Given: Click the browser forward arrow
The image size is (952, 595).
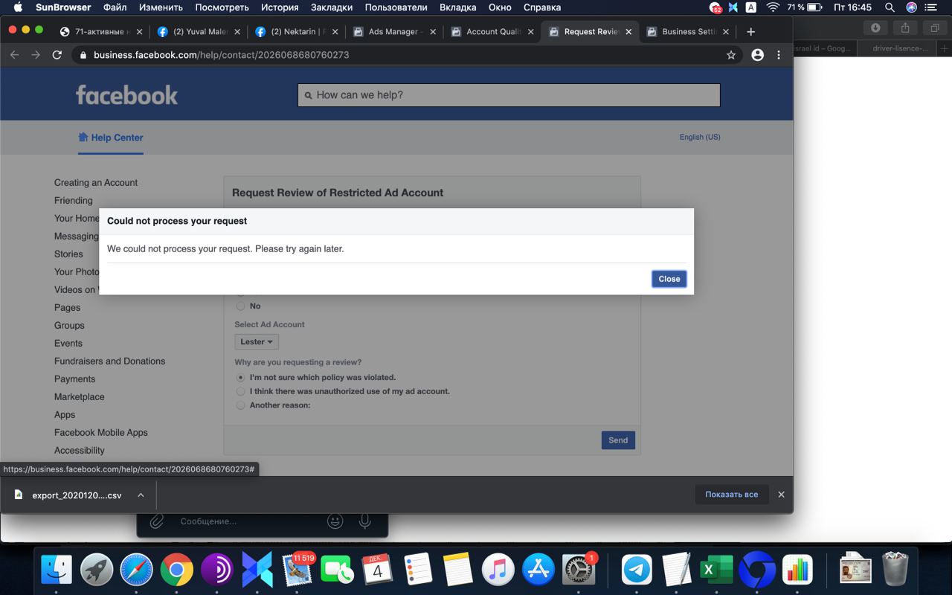Looking at the screenshot, I should click(x=35, y=55).
